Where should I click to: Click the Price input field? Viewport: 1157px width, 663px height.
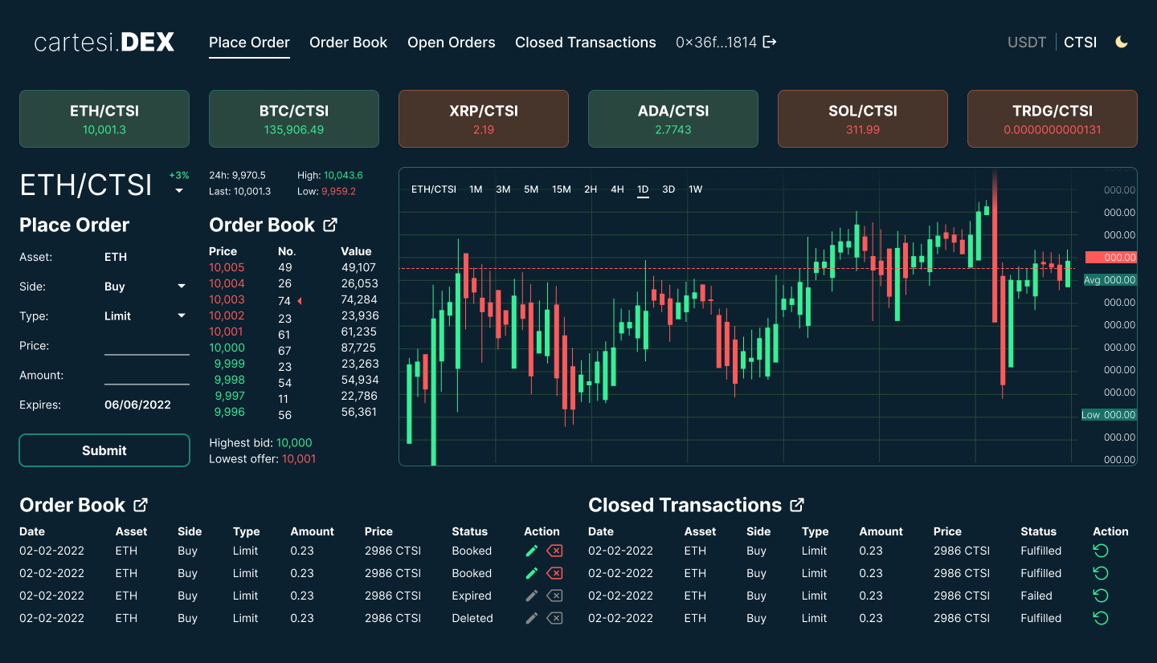(x=146, y=346)
